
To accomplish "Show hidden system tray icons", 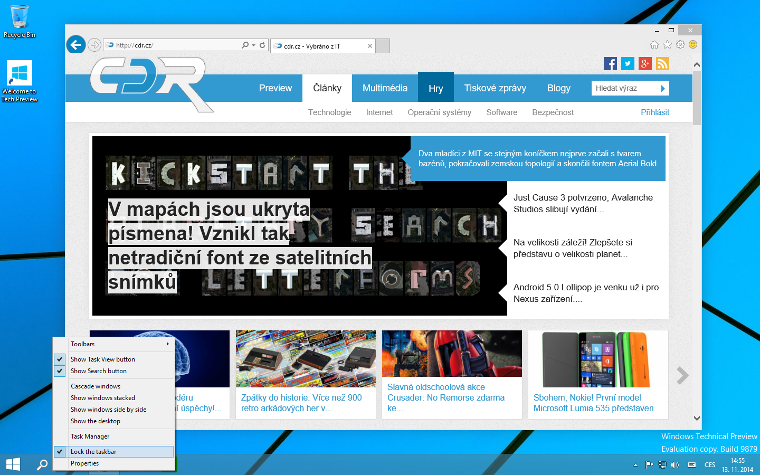I will point(635,465).
